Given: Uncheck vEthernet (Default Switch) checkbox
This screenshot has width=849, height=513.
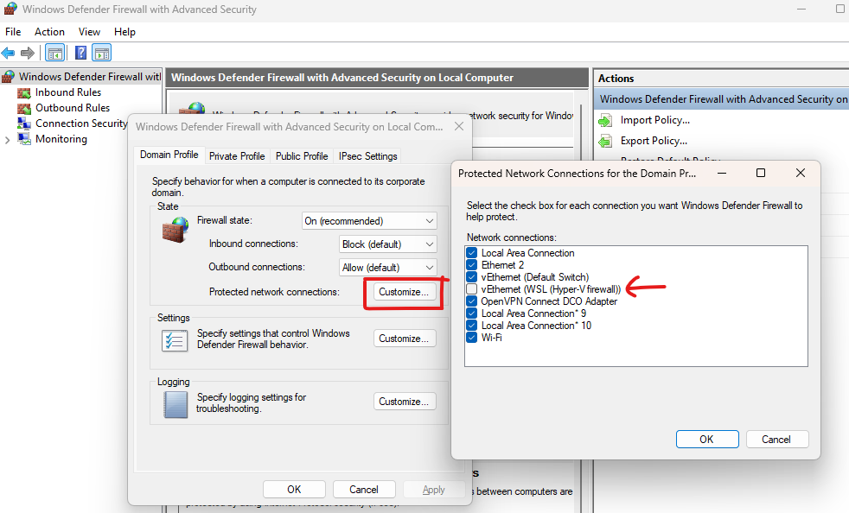Looking at the screenshot, I should pyautogui.click(x=471, y=277).
